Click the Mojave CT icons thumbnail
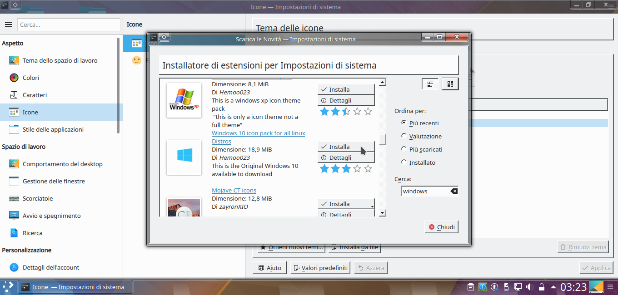The image size is (618, 295). point(184,207)
